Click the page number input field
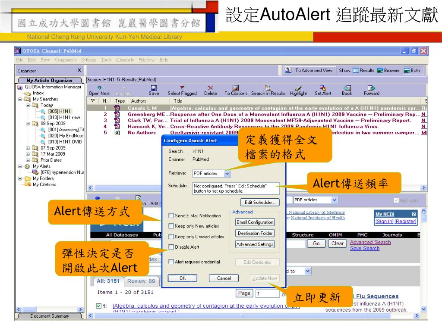 point(267,293)
